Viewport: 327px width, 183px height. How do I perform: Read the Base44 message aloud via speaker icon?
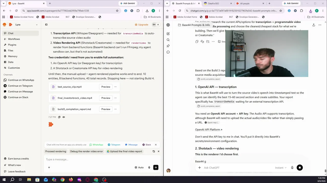64,117
